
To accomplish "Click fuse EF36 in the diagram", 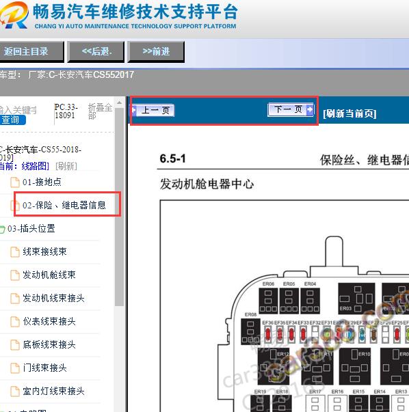I will (x=267, y=334).
